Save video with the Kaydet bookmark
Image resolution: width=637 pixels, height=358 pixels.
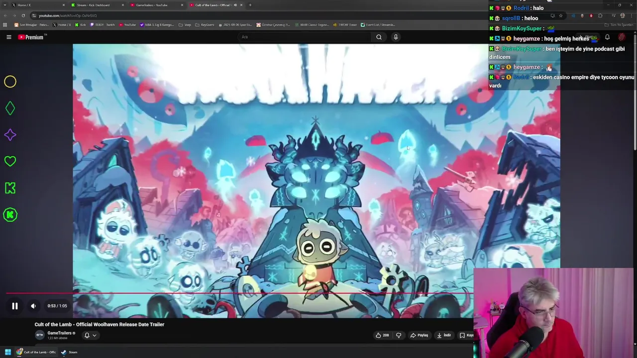466,335
